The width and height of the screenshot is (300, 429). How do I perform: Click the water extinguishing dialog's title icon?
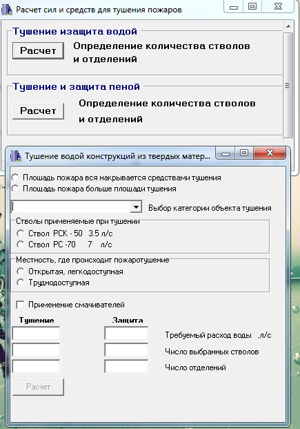(x=16, y=156)
